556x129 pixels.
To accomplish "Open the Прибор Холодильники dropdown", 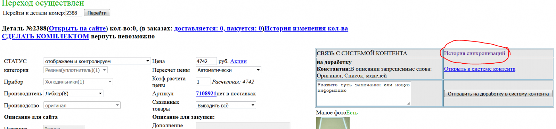I will point(79,82).
